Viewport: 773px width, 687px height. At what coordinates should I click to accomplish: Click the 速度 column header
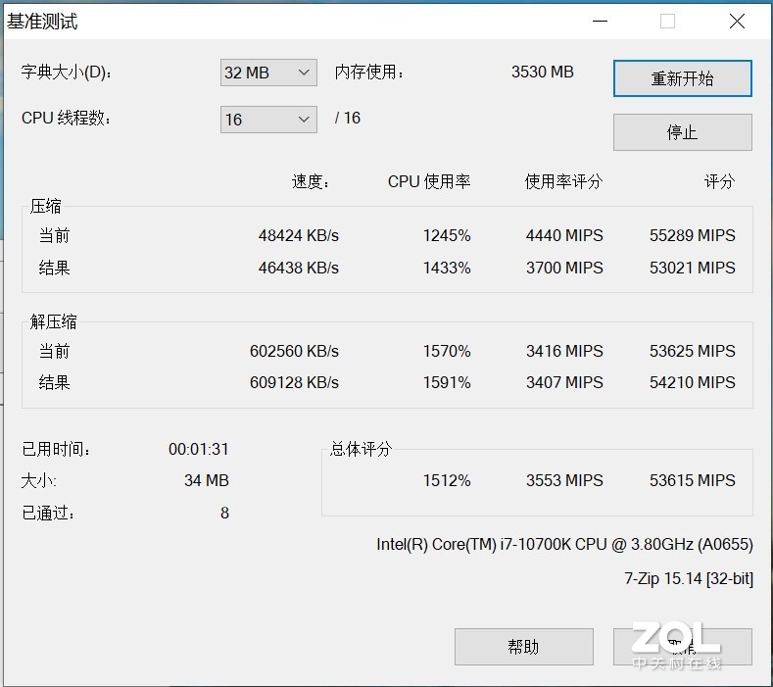pos(311,181)
